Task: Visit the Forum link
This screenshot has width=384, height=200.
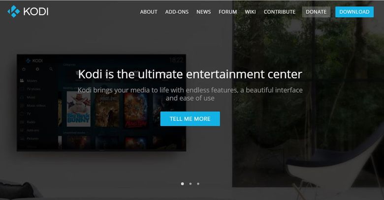Action: coord(228,12)
